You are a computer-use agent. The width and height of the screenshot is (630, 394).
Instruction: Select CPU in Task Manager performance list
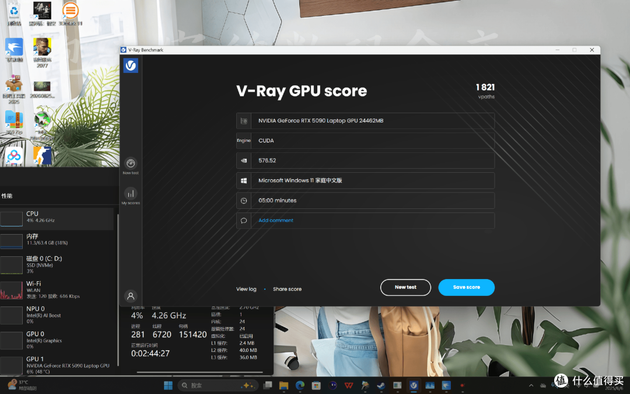[57, 218]
